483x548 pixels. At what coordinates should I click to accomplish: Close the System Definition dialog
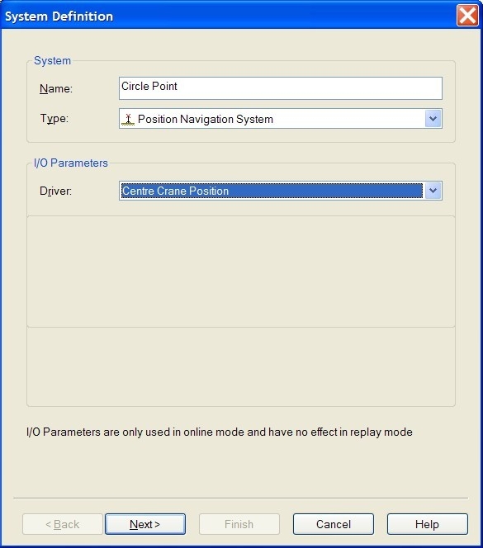click(467, 16)
